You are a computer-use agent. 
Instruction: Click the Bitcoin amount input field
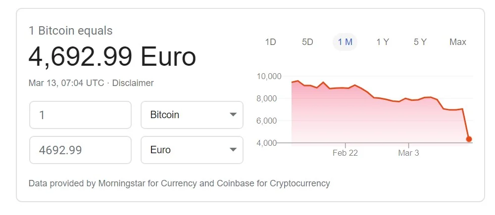[x=80, y=115]
